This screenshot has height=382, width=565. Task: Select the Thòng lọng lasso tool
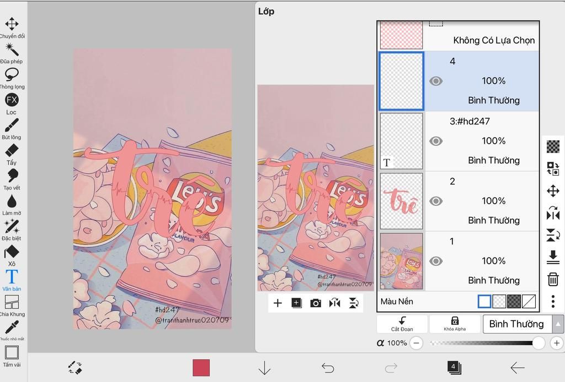coord(12,78)
